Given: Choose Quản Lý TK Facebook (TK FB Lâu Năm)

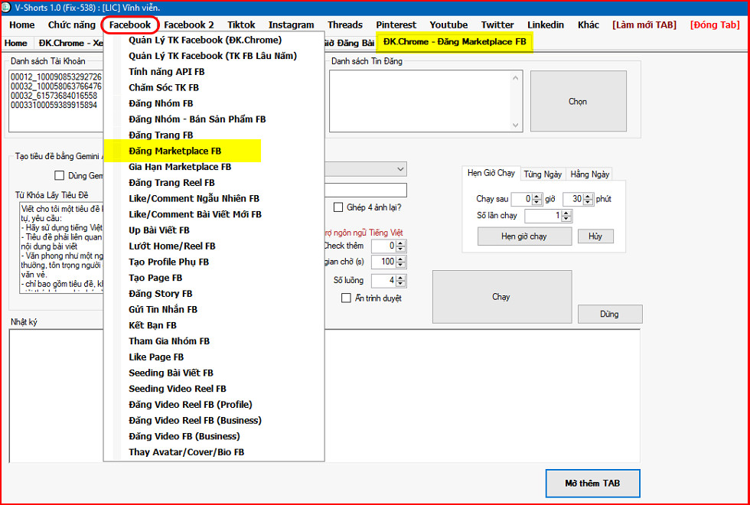Looking at the screenshot, I should (213, 56).
